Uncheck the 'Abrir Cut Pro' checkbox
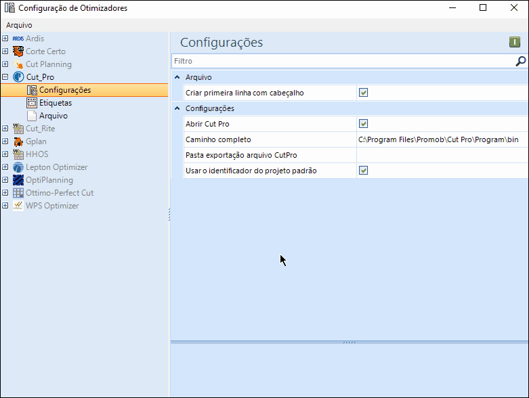This screenshot has width=529, height=398. tap(363, 124)
